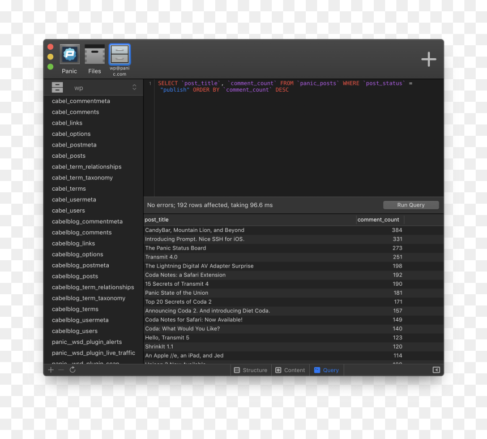Viewport: 487px width, 439px height.
Task: Select table cabel_comments
Action: pyautogui.click(x=93, y=112)
